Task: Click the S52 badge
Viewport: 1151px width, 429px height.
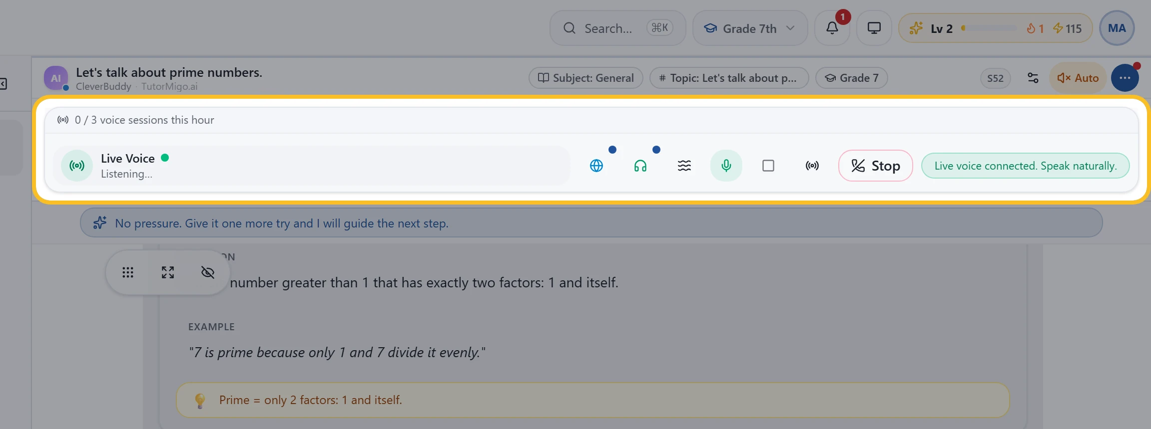Action: pyautogui.click(x=995, y=78)
